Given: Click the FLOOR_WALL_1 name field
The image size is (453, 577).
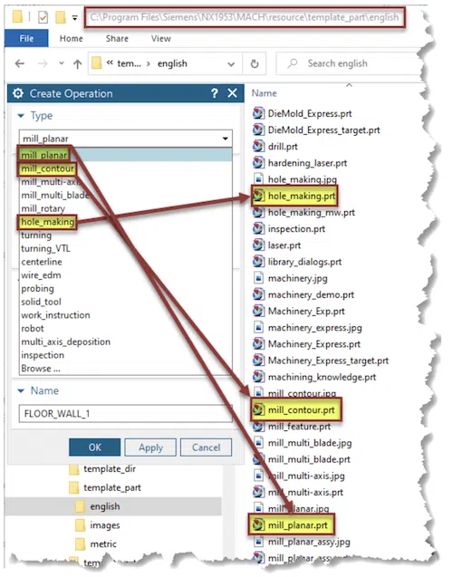Looking at the screenshot, I should point(126,414).
